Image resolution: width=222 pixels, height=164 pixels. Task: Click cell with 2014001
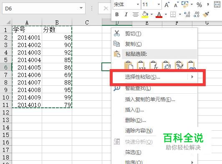pyautogui.click(x=27, y=37)
